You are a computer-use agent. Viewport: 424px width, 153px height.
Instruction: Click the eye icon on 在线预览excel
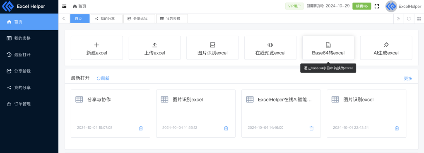pyautogui.click(x=270, y=45)
